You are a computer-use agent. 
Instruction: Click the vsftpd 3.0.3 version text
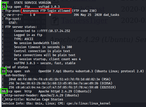[49, 7]
